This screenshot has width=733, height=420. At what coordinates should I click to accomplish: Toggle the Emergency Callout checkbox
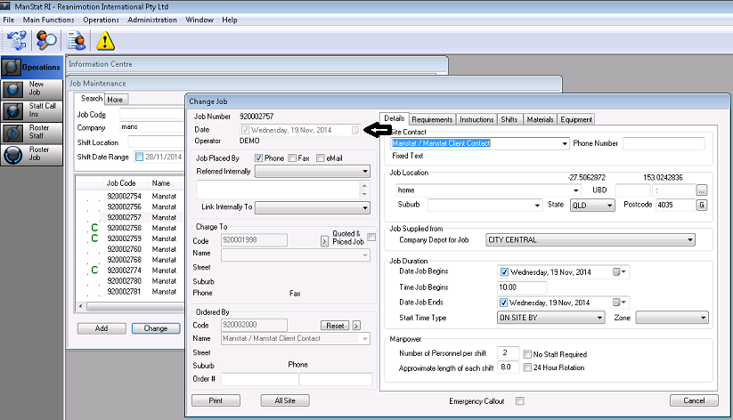point(519,401)
